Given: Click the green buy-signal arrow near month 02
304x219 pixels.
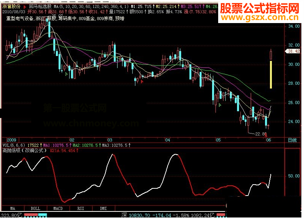Looking at the screenshot, I should pyautogui.click(x=66, y=74).
